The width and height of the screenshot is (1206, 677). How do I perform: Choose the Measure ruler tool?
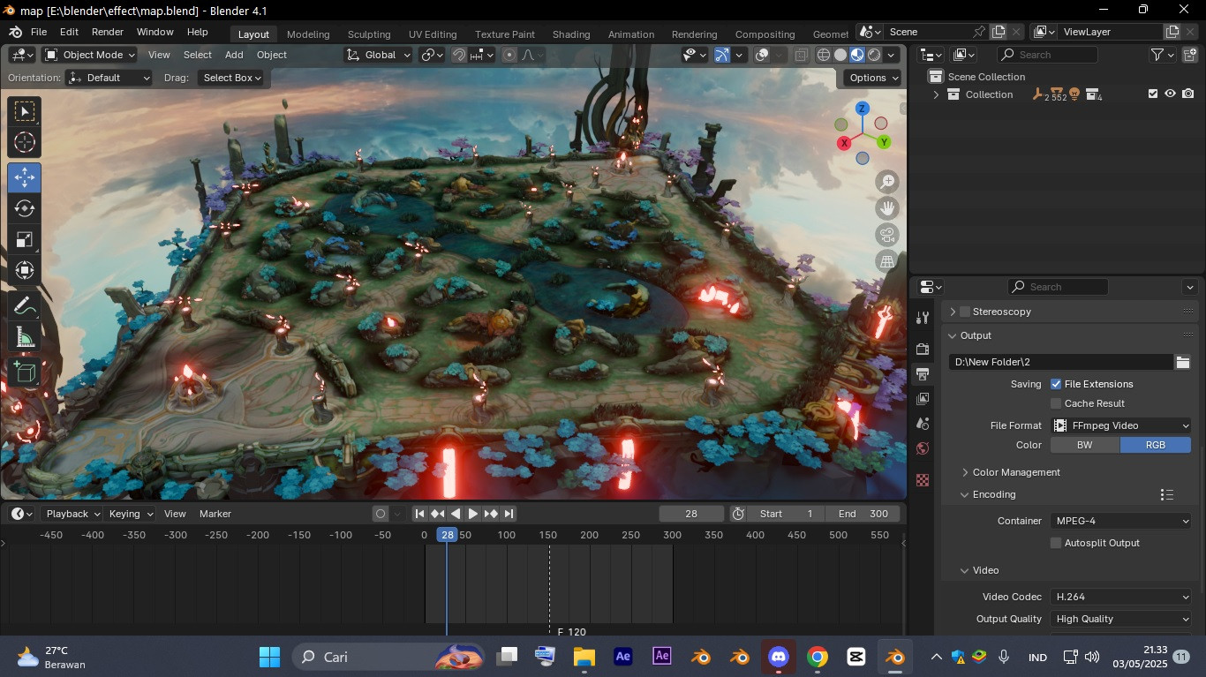point(25,337)
